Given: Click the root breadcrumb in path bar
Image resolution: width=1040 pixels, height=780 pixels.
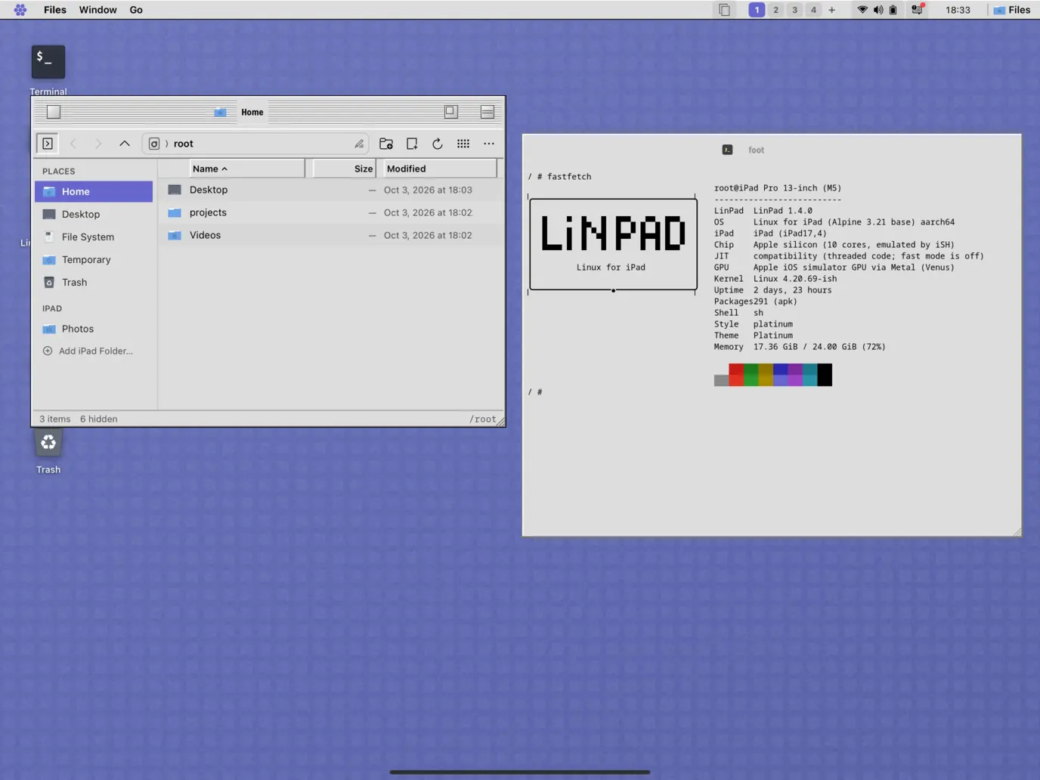Looking at the screenshot, I should [x=184, y=144].
